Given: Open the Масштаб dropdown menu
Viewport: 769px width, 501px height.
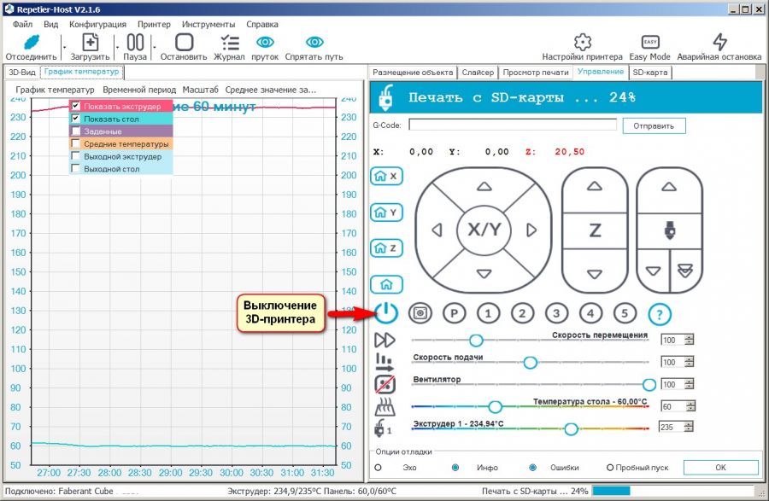Looking at the screenshot, I should [x=200, y=89].
